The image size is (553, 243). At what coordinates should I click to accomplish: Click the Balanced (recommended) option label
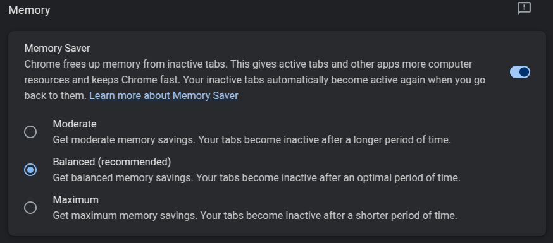pos(112,162)
